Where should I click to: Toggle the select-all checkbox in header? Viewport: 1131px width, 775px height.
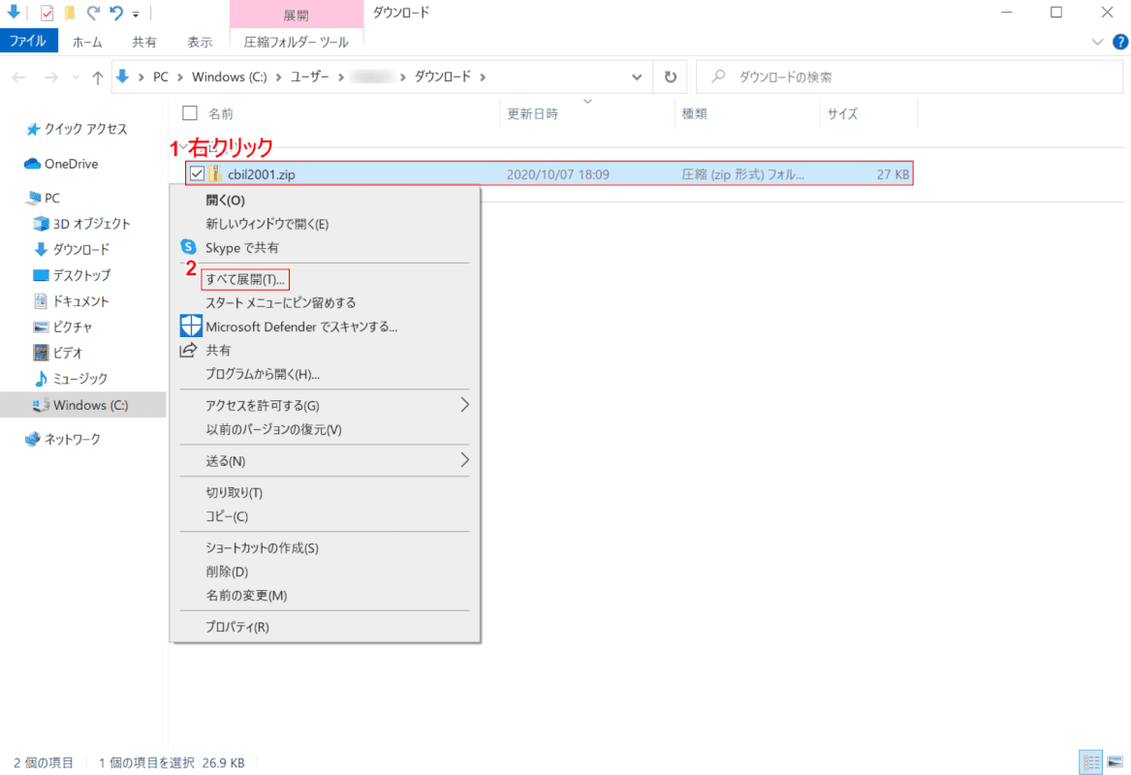tap(190, 113)
